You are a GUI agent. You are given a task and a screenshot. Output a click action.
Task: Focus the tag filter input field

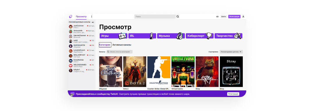[119, 52]
